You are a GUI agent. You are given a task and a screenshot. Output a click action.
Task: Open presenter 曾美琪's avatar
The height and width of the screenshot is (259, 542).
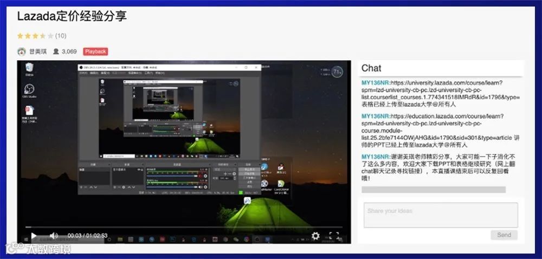[x=22, y=51]
